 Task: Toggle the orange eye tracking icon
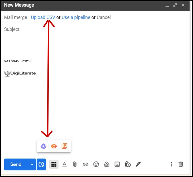[54, 146]
